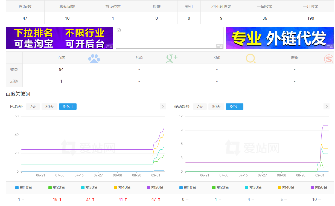The width and height of the screenshot is (335, 206).
Task: Switch mobile trend to 30天
Action: click(x=216, y=106)
